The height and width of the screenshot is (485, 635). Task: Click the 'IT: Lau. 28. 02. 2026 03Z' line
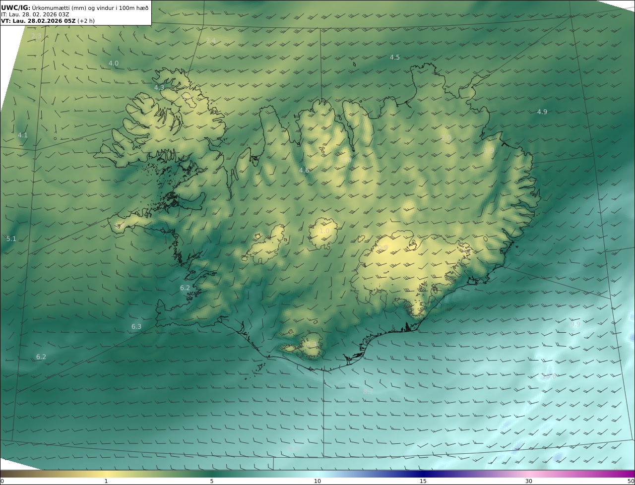tap(35, 14)
